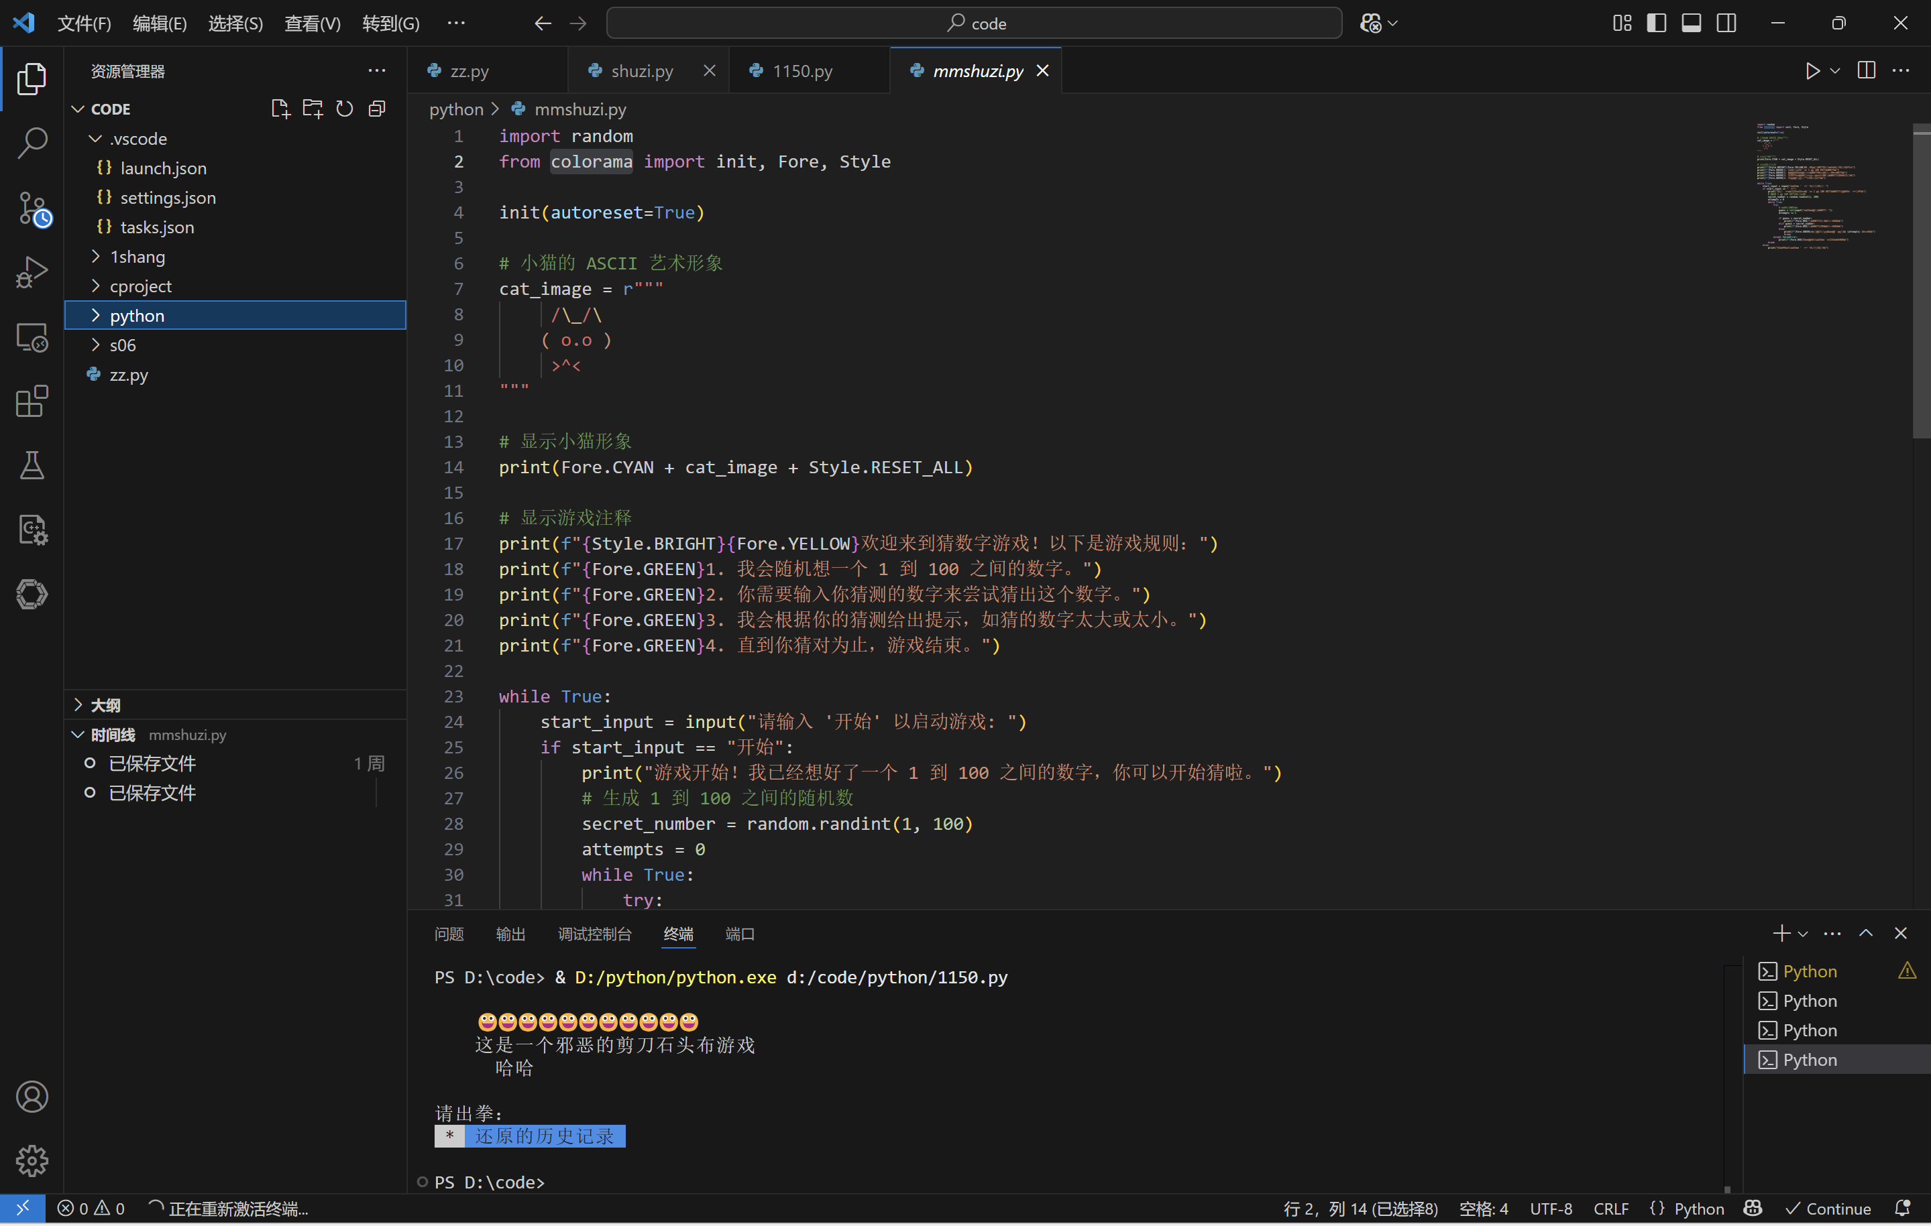Open the Testing beaker view
The width and height of the screenshot is (1931, 1226).
click(x=32, y=466)
